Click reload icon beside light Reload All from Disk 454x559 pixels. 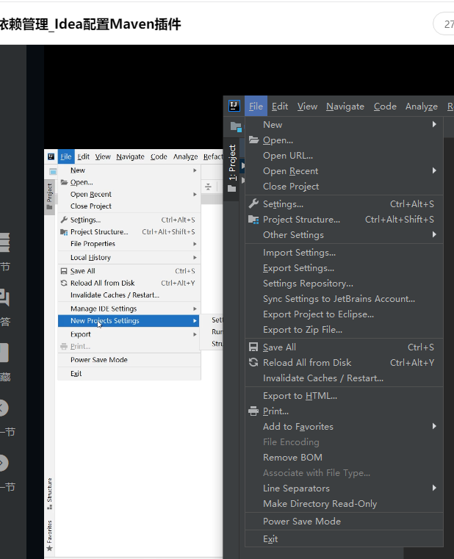click(64, 283)
